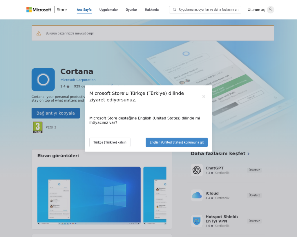Image resolution: width=297 pixels, height=237 pixels.
Task: Click Hotspot Shield 4.6 Üretkenlik rating text
Action: (x=217, y=226)
